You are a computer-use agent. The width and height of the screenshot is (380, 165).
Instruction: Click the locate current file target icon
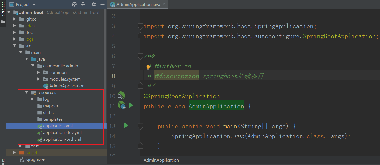tap(74, 4)
